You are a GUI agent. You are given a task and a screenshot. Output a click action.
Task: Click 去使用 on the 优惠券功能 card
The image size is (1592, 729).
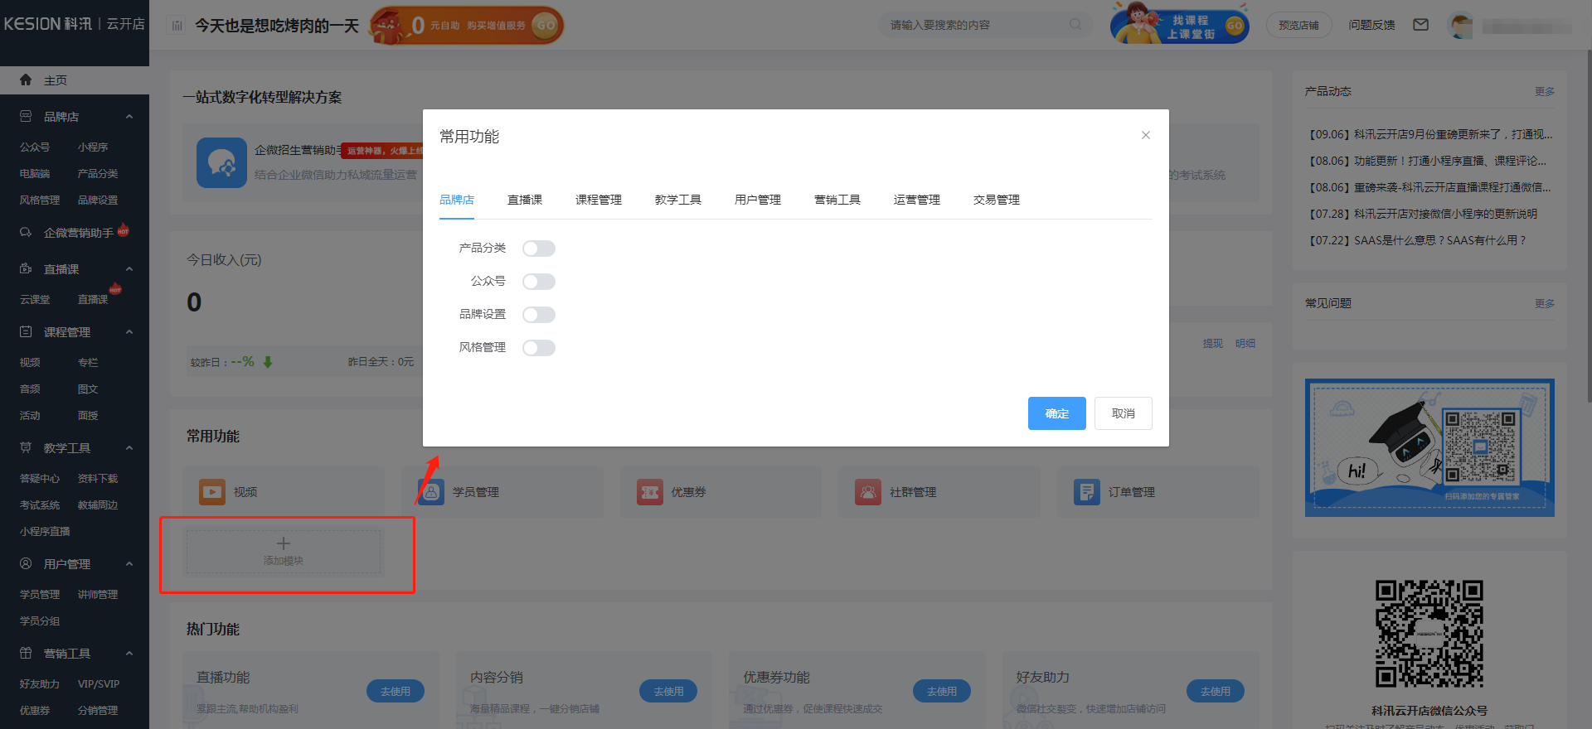[942, 691]
